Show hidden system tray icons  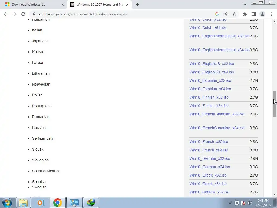coord(230,203)
